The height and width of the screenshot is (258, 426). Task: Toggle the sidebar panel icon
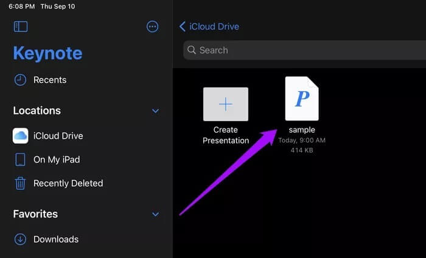[21, 27]
